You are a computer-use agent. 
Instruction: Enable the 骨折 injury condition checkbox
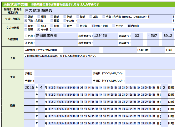[x=26, y=26]
